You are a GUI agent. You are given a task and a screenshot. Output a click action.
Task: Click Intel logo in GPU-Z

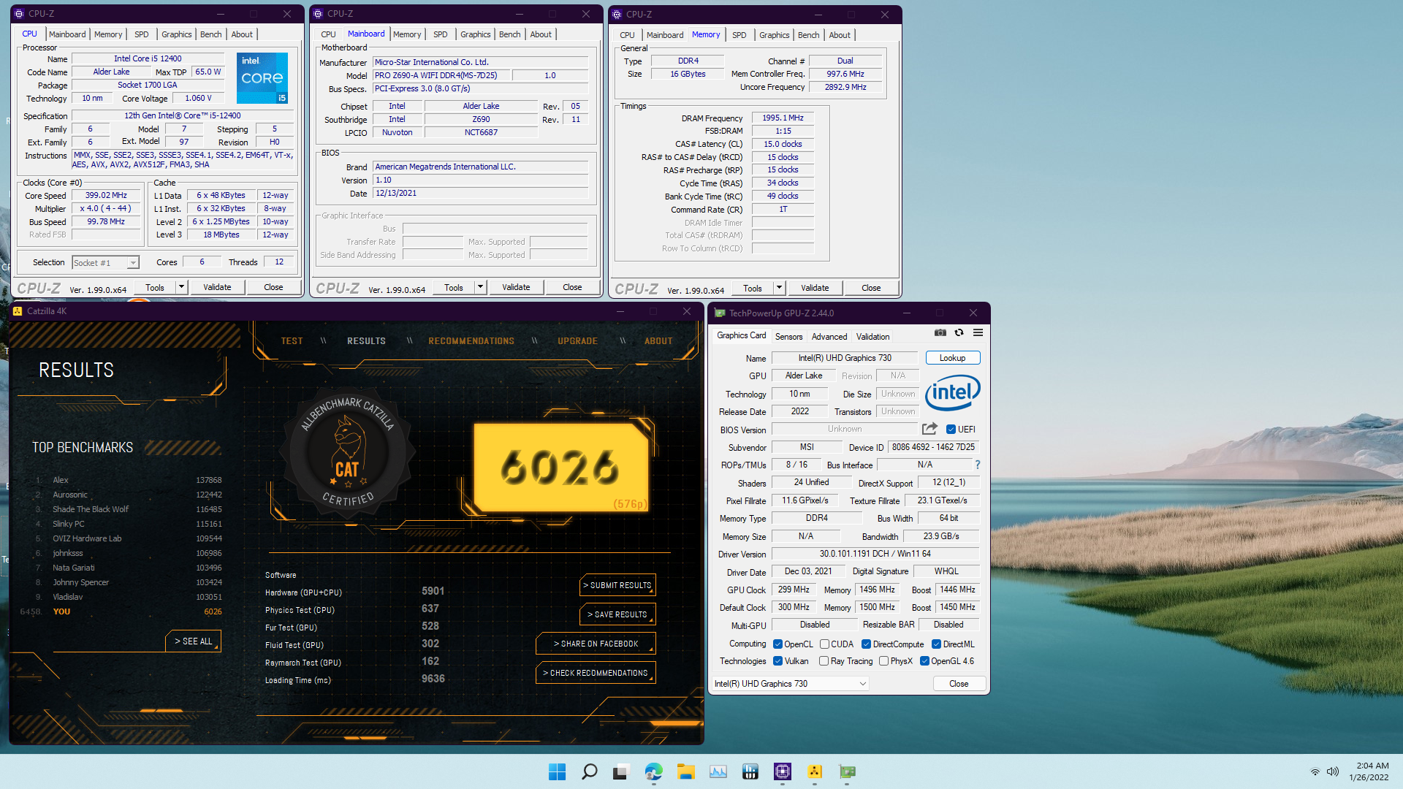953,393
